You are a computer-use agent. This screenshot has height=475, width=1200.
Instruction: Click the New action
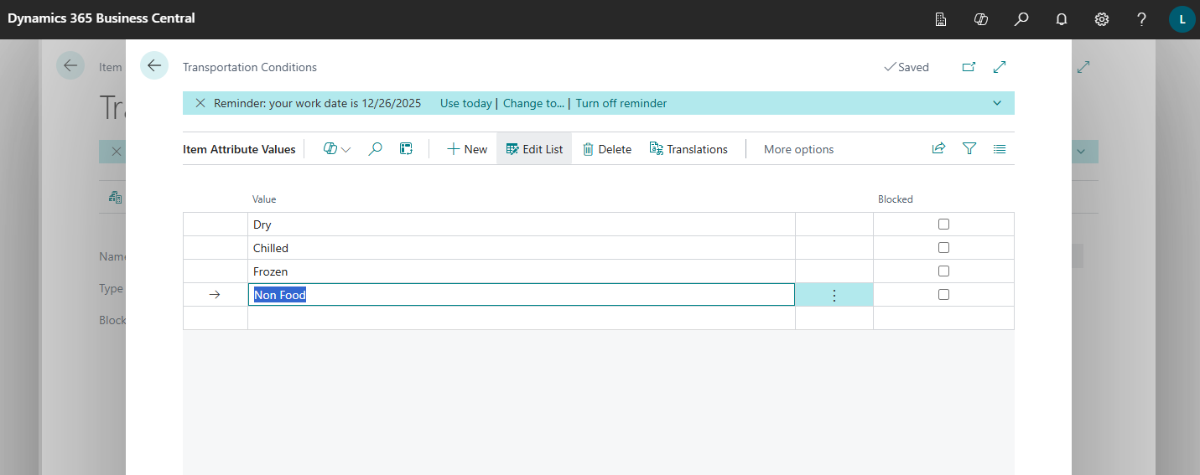tap(467, 149)
